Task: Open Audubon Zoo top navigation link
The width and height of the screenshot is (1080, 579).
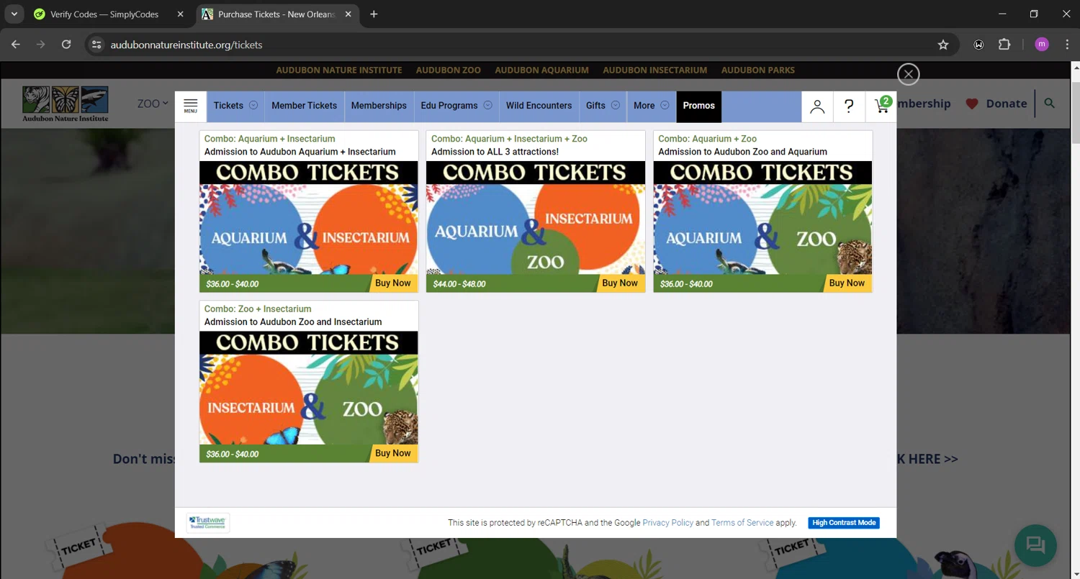Action: [x=448, y=70]
